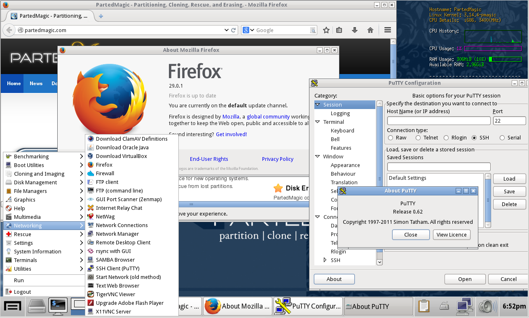The image size is (529, 318).
Task: Collapse the Terminal category tree node
Action: [318, 122]
